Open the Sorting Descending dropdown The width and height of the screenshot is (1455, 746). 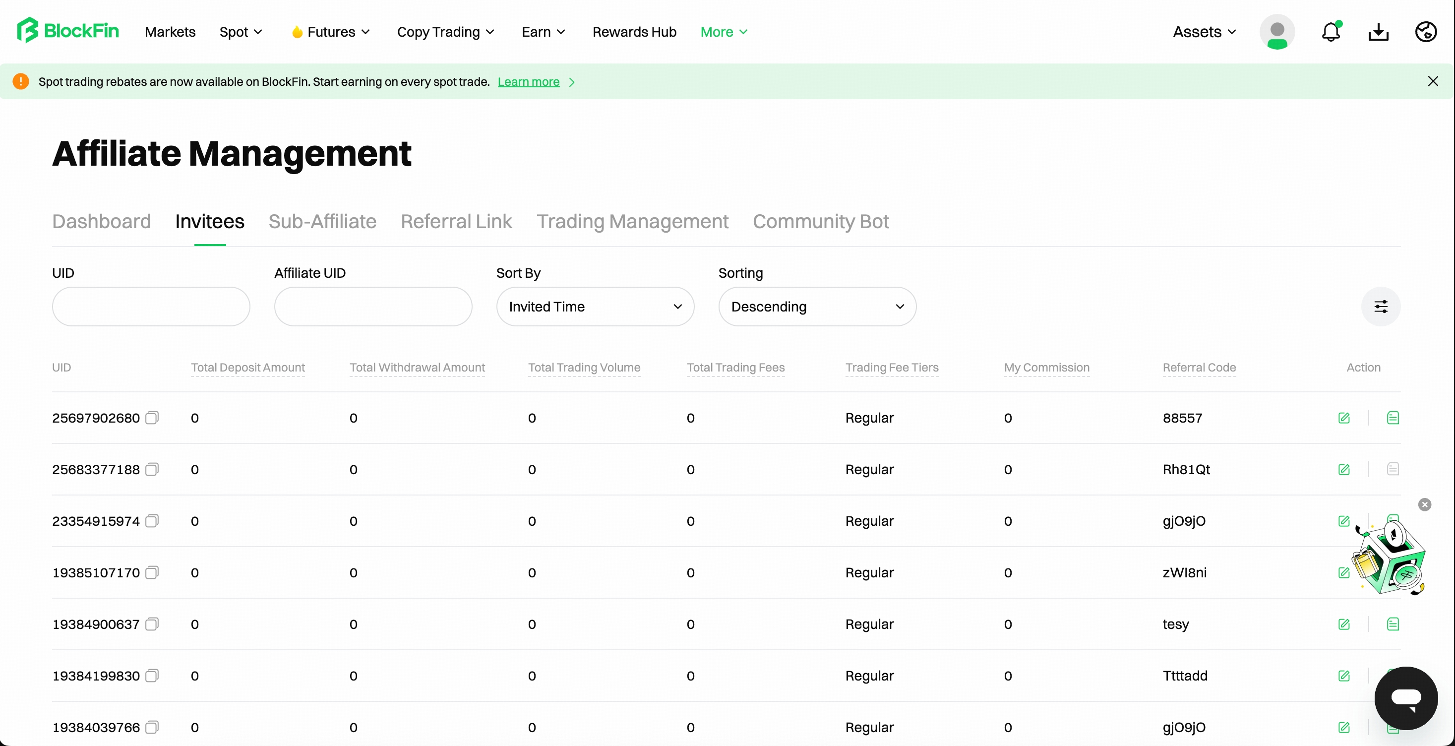[817, 307]
